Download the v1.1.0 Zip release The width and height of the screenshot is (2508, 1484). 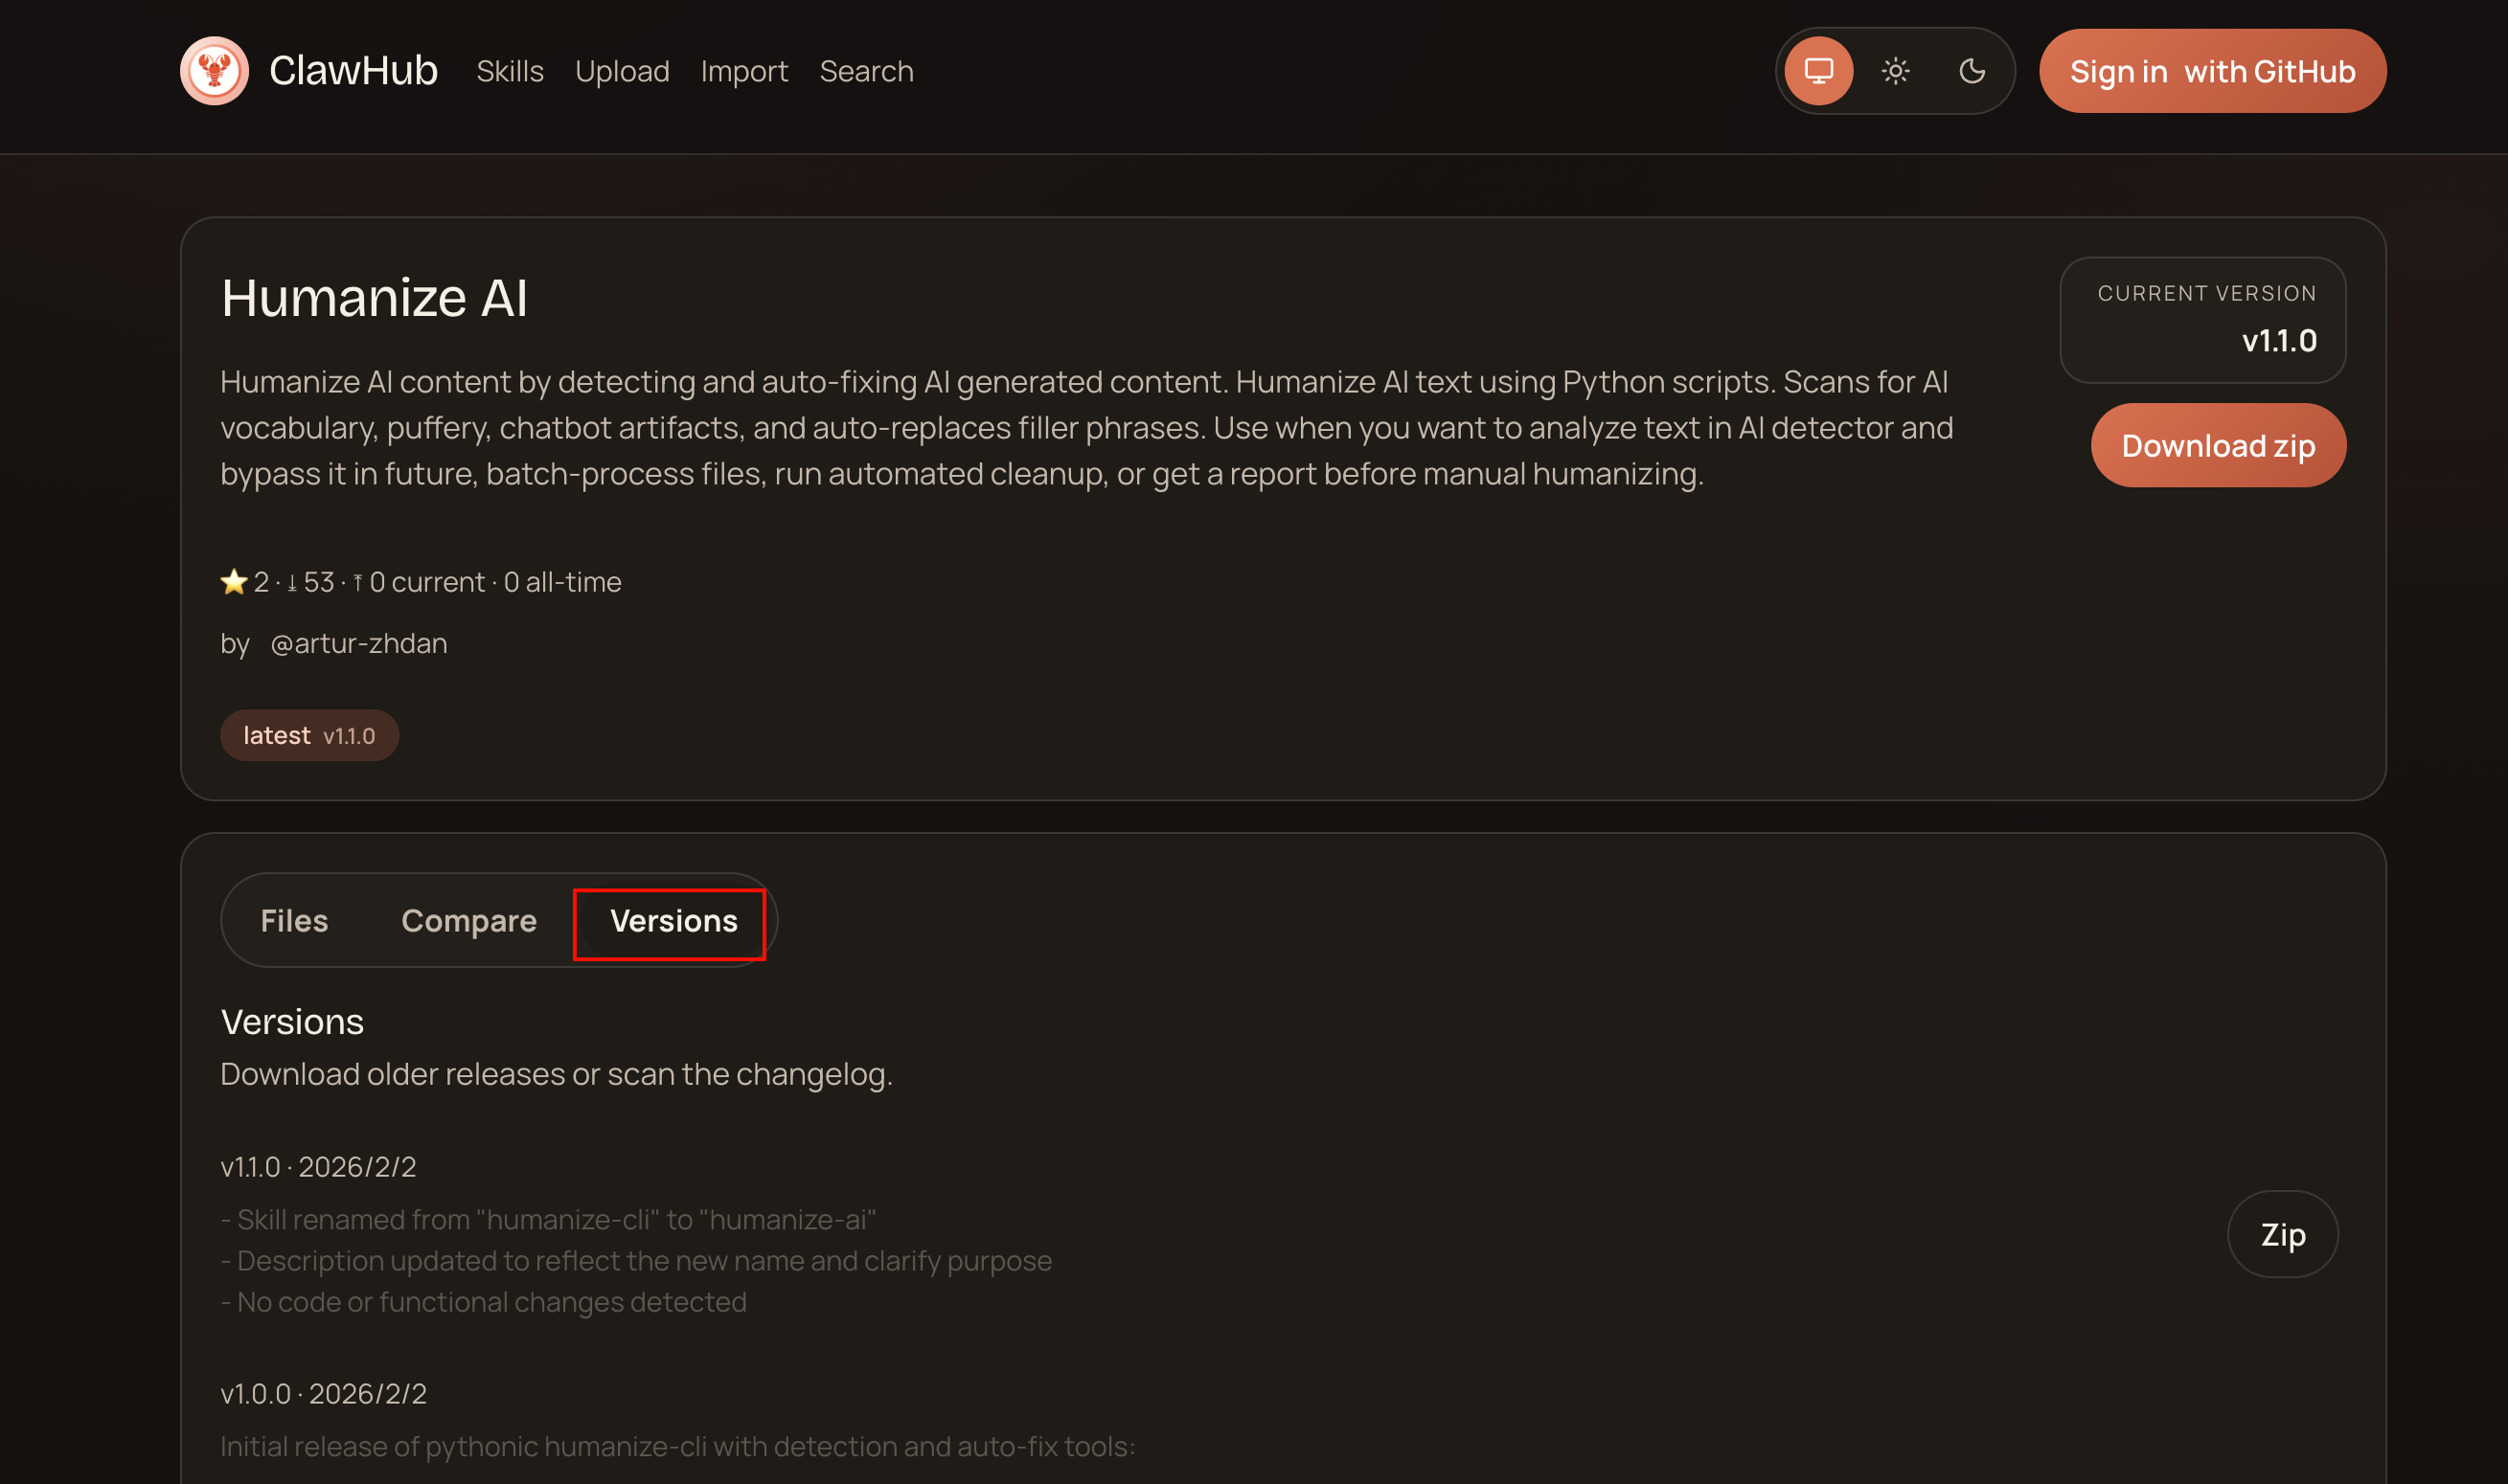2282,1234
